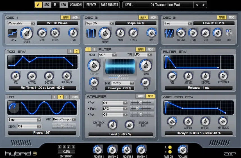The image size is (241, 158).
Task: Switch to part B tab
Action: (x=55, y=5)
